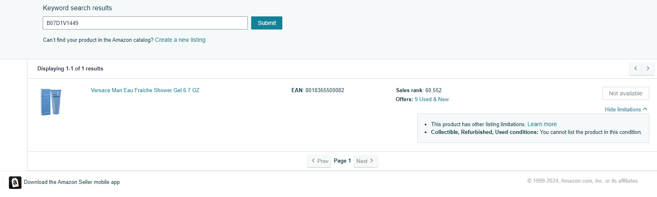Select the Collectible, Refurbished, Used conditions note
The image size is (657, 197).
[536, 132]
